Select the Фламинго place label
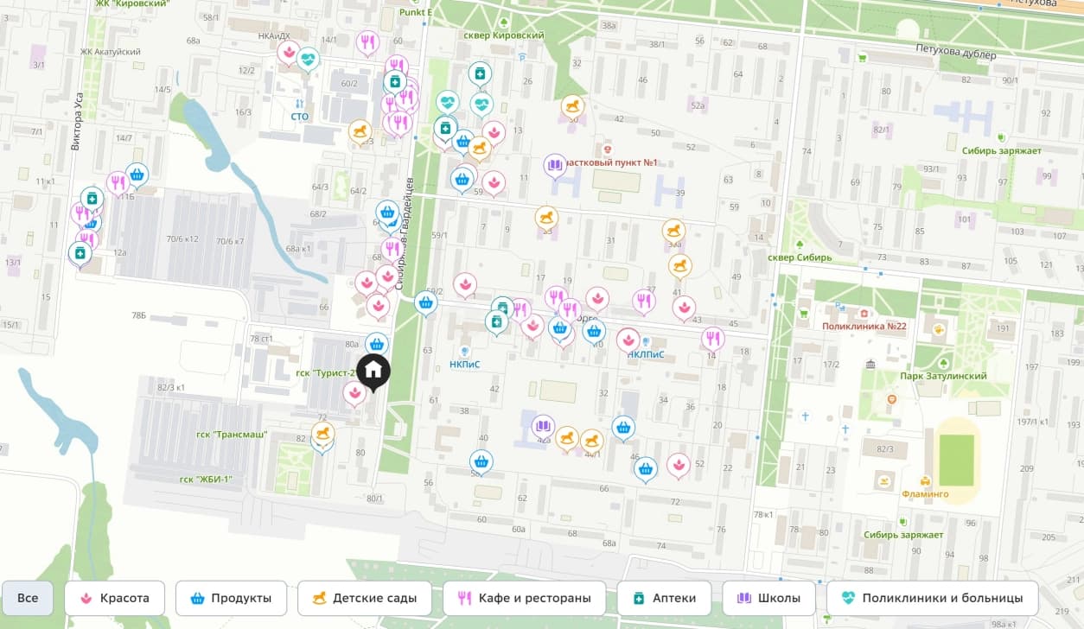This screenshot has width=1084, height=629. point(925,494)
